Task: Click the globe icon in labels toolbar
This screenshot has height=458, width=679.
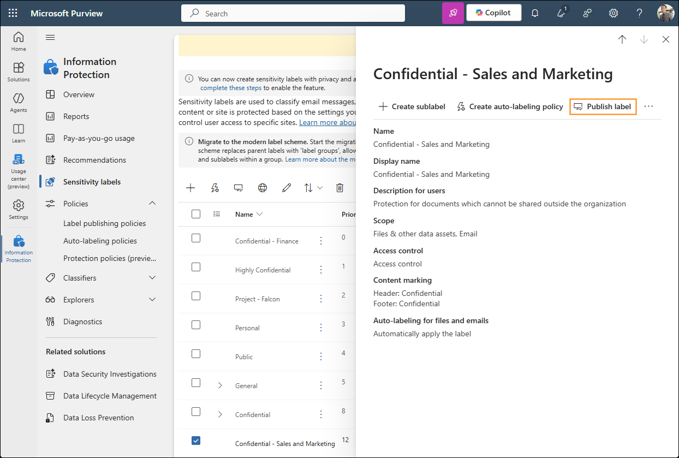Action: (263, 188)
